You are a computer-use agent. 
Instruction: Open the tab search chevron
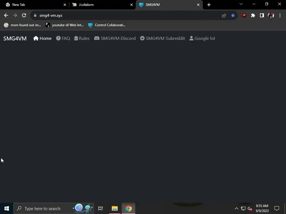[241, 4]
